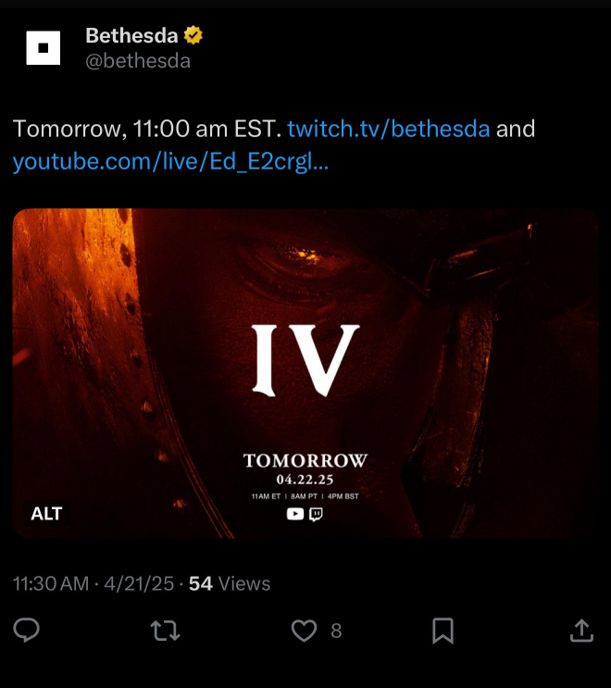The image size is (611, 688).
Task: Like the tweet with heart icon
Action: (304, 631)
